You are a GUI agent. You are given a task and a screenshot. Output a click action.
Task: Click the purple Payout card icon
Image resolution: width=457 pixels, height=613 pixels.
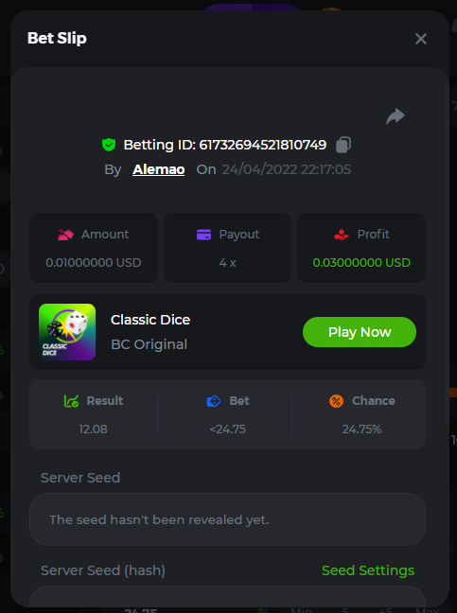(x=203, y=235)
